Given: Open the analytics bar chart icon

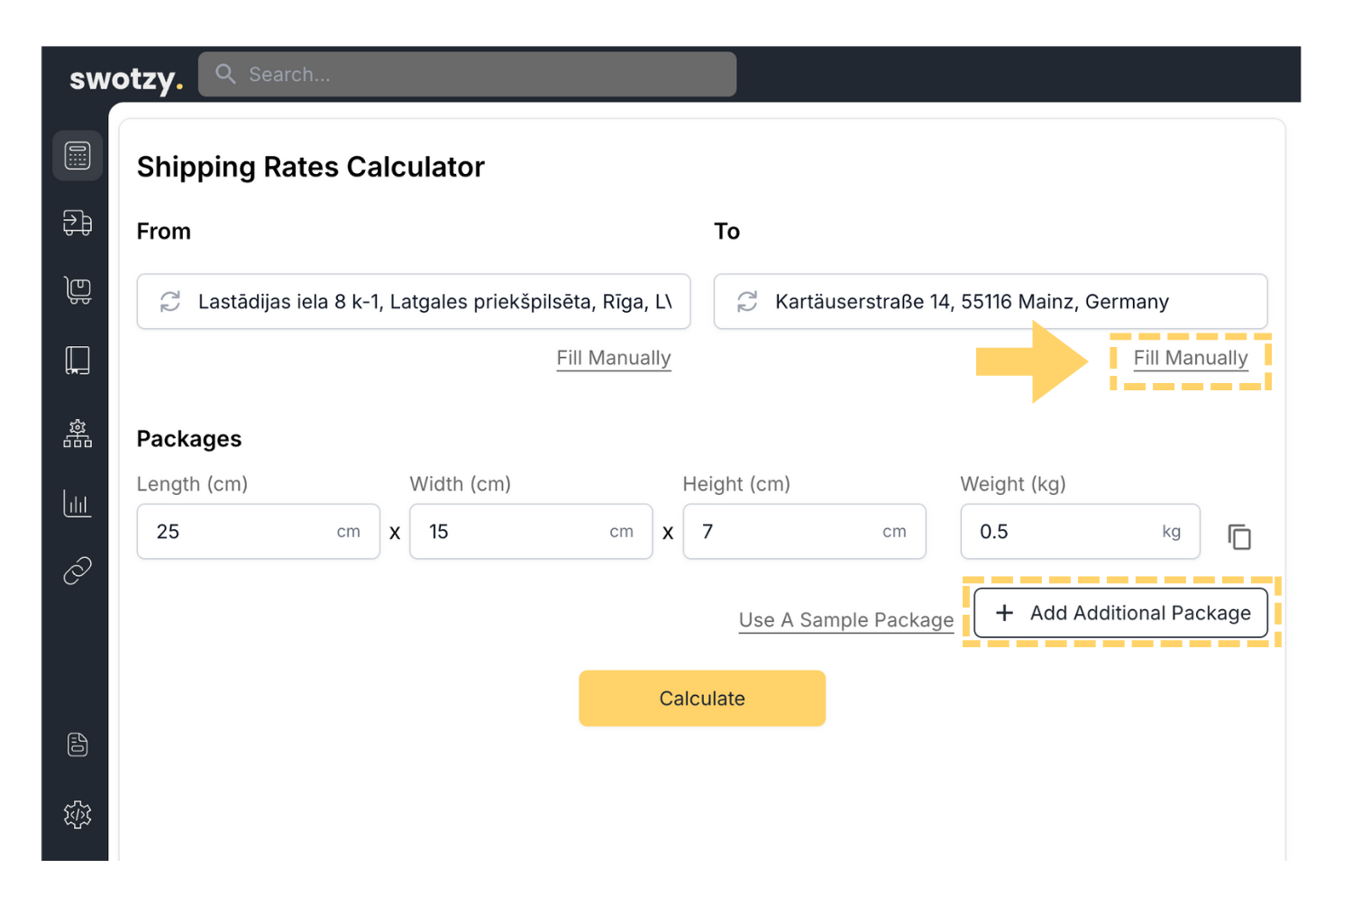Looking at the screenshot, I should pyautogui.click(x=78, y=503).
